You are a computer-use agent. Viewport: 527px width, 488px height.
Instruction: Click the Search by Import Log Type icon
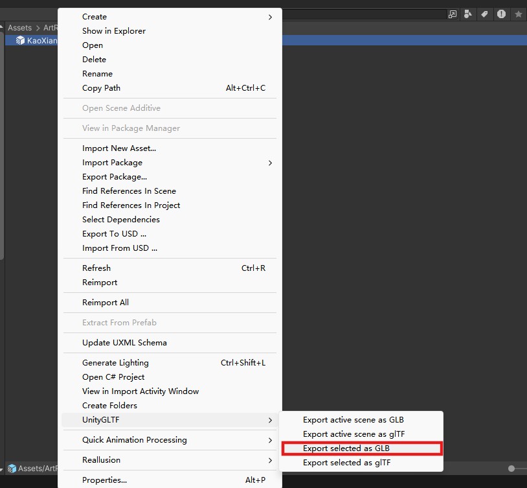tap(501, 14)
